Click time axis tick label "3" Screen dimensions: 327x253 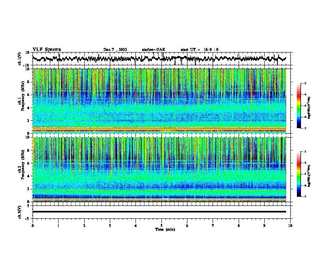click(x=110, y=226)
